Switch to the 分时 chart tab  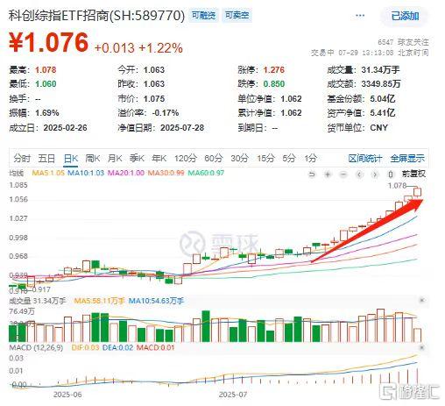(x=22, y=158)
